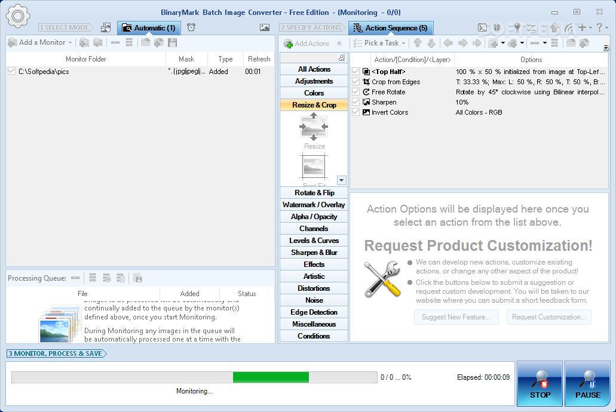Toggle the Crop from Edges checkbox
616x412 pixels.
355,82
